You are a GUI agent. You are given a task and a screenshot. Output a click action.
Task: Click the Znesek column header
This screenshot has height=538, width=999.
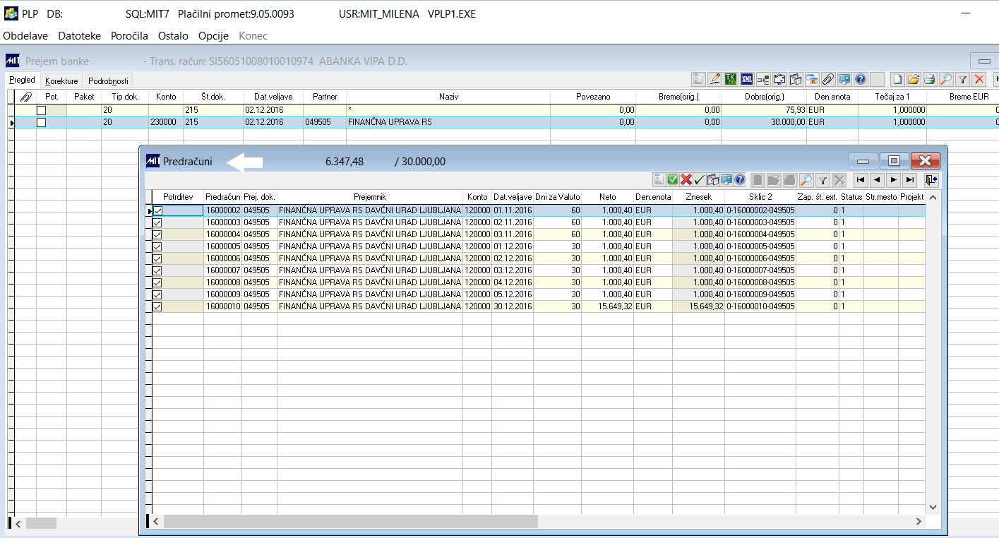(x=698, y=197)
